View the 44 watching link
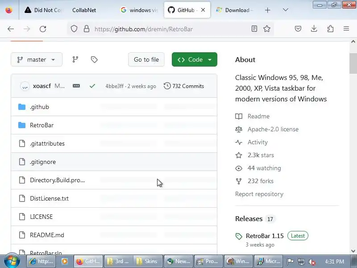This screenshot has height=268, width=357. click(x=264, y=168)
